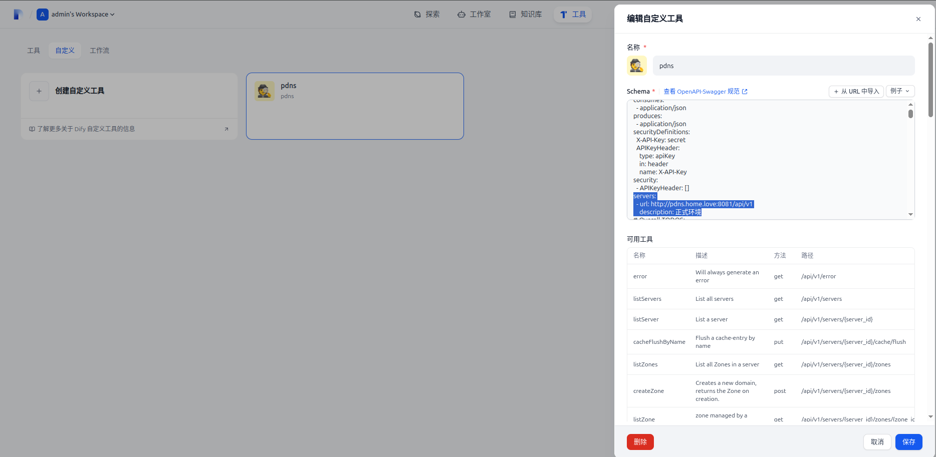This screenshot has width=936, height=457.
Task: Click 创建自定义工具 card title
Action: [x=80, y=91]
